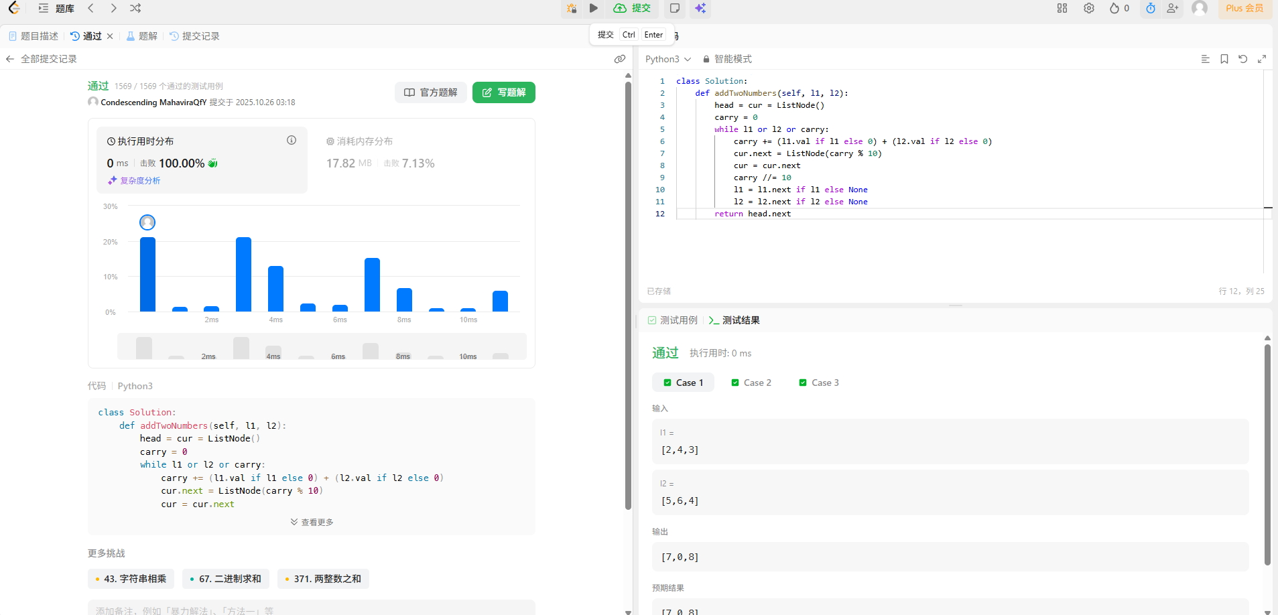Viewport: 1278px width, 615px height.
Task: Copy the submission link icon
Action: click(x=620, y=59)
